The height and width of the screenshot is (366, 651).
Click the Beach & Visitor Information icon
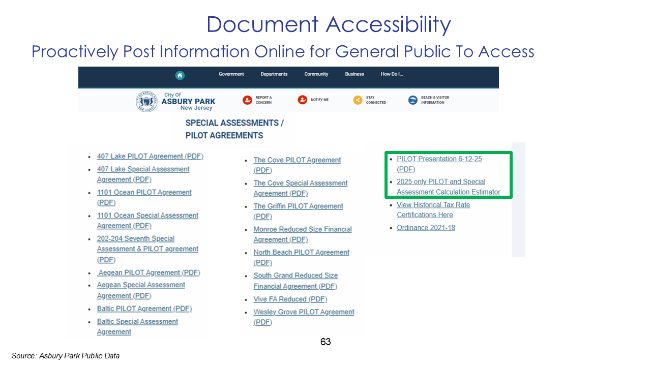(413, 100)
